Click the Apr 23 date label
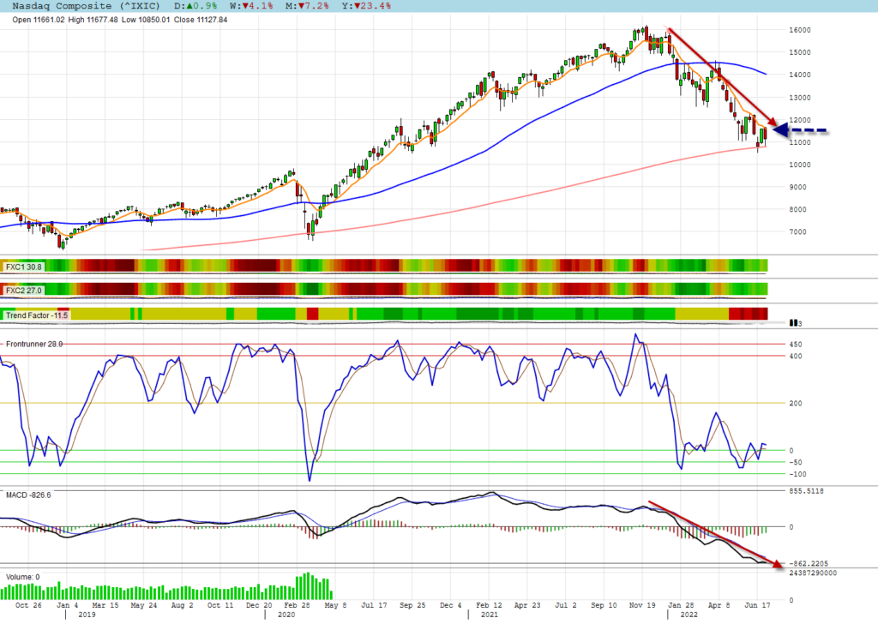 point(527,605)
